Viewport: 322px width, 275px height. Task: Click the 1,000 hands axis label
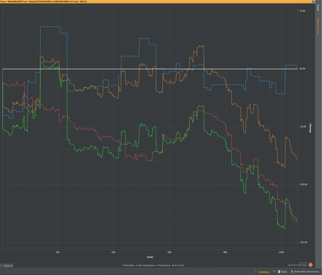(281, 252)
